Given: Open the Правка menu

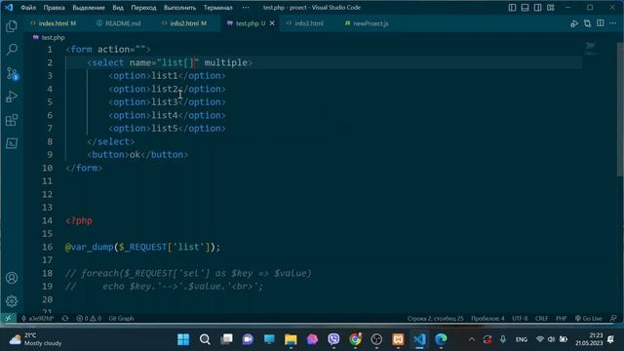Looking at the screenshot, I should click(x=55, y=8).
